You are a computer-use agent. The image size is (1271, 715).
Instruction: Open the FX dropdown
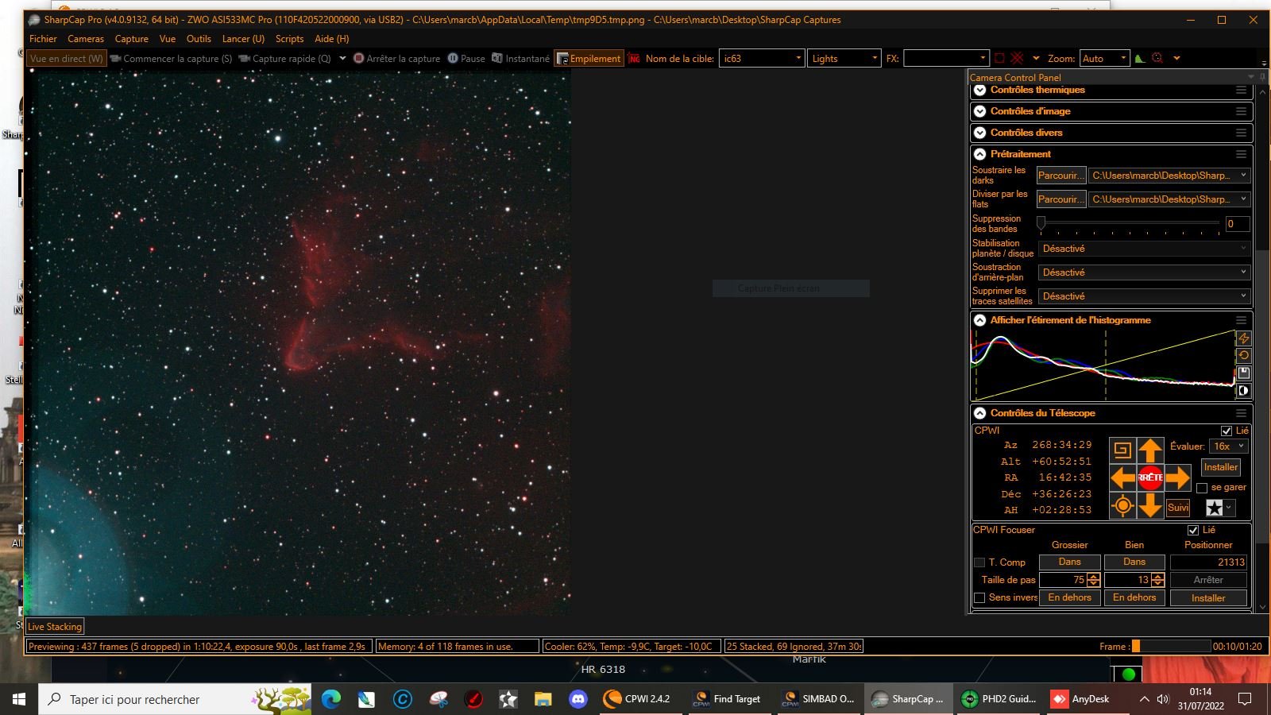(x=946, y=58)
